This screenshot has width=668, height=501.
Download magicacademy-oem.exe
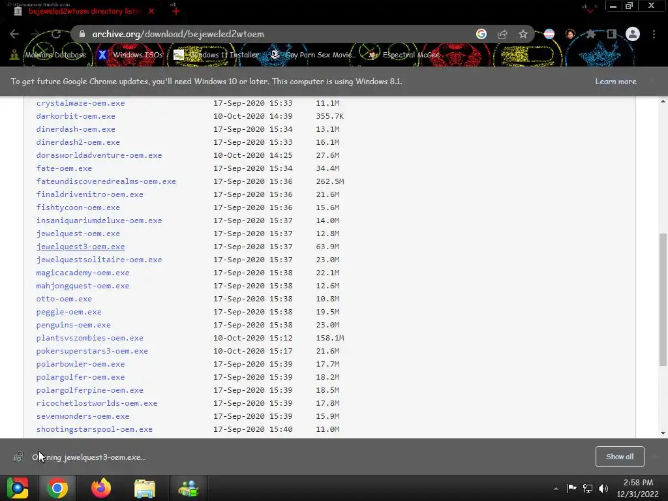[x=83, y=273]
